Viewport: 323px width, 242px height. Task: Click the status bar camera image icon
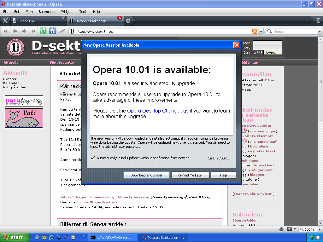click(x=290, y=229)
